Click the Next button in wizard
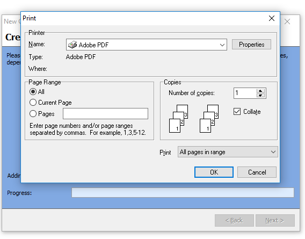This screenshot has height=239, width=305. click(x=275, y=220)
